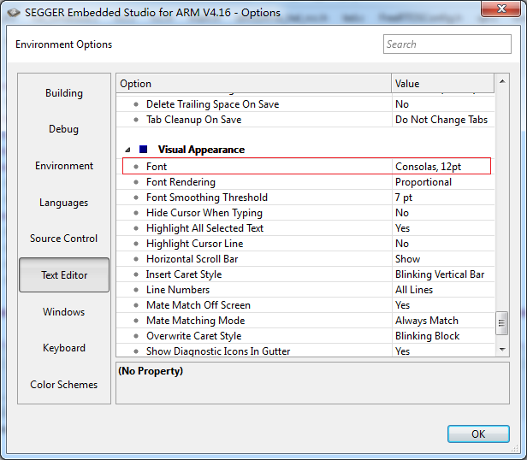Select the Text Editor options page
This screenshot has width=527, height=460.
[64, 274]
